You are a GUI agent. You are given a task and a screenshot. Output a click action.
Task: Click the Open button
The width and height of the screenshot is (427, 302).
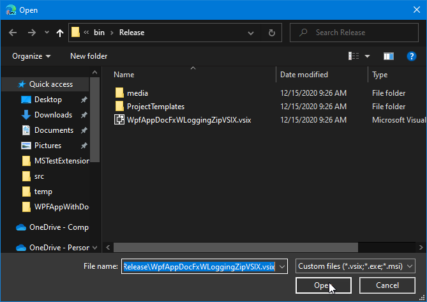tap(324, 285)
